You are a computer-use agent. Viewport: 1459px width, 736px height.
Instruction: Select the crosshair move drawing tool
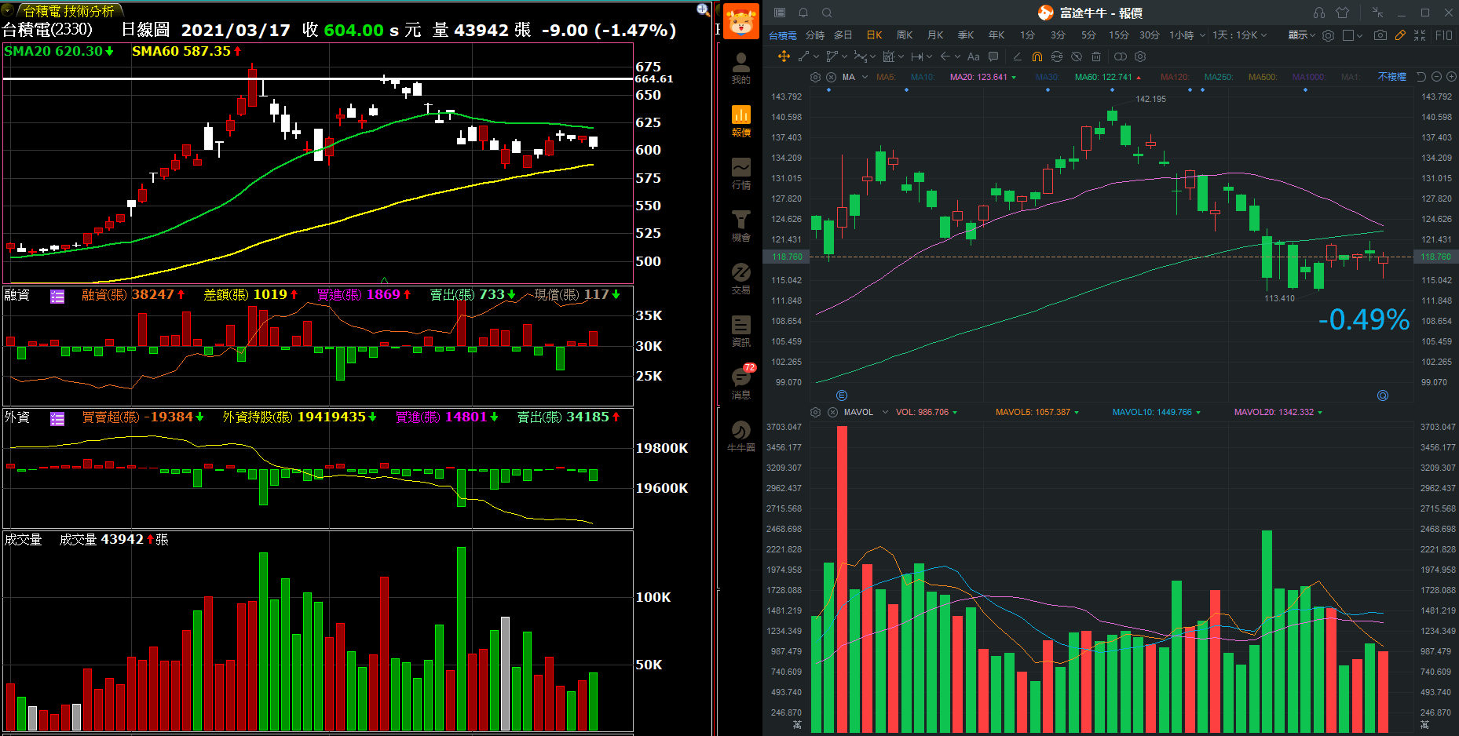point(784,56)
